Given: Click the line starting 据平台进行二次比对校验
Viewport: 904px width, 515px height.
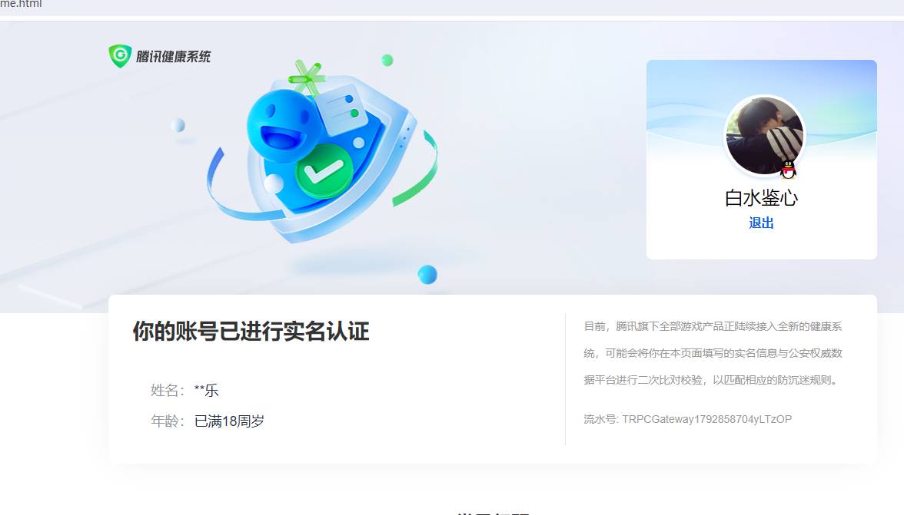Looking at the screenshot, I should tap(712, 380).
